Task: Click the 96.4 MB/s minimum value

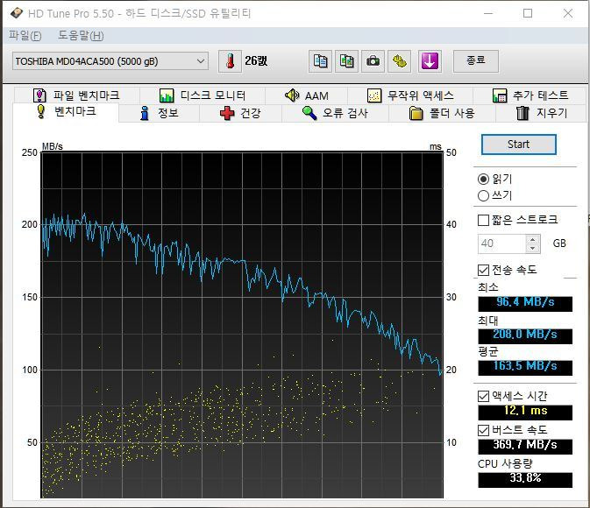Action: 525,302
